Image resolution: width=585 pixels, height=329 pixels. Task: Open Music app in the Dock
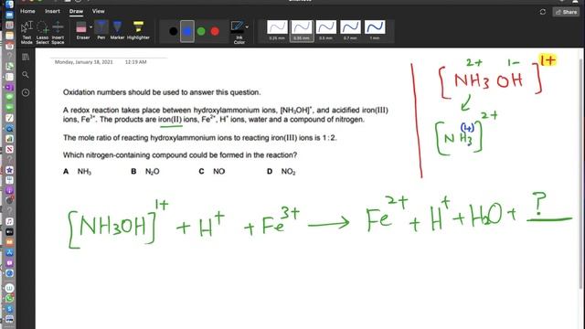(x=9, y=221)
